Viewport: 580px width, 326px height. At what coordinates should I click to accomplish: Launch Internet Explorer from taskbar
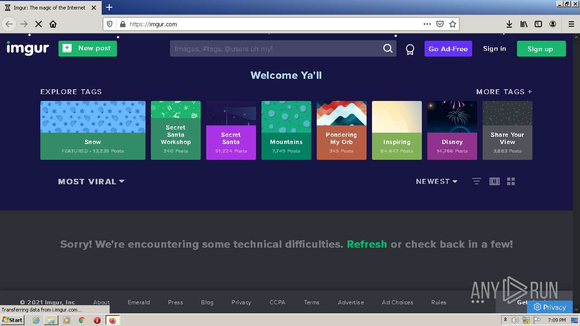click(x=36, y=320)
